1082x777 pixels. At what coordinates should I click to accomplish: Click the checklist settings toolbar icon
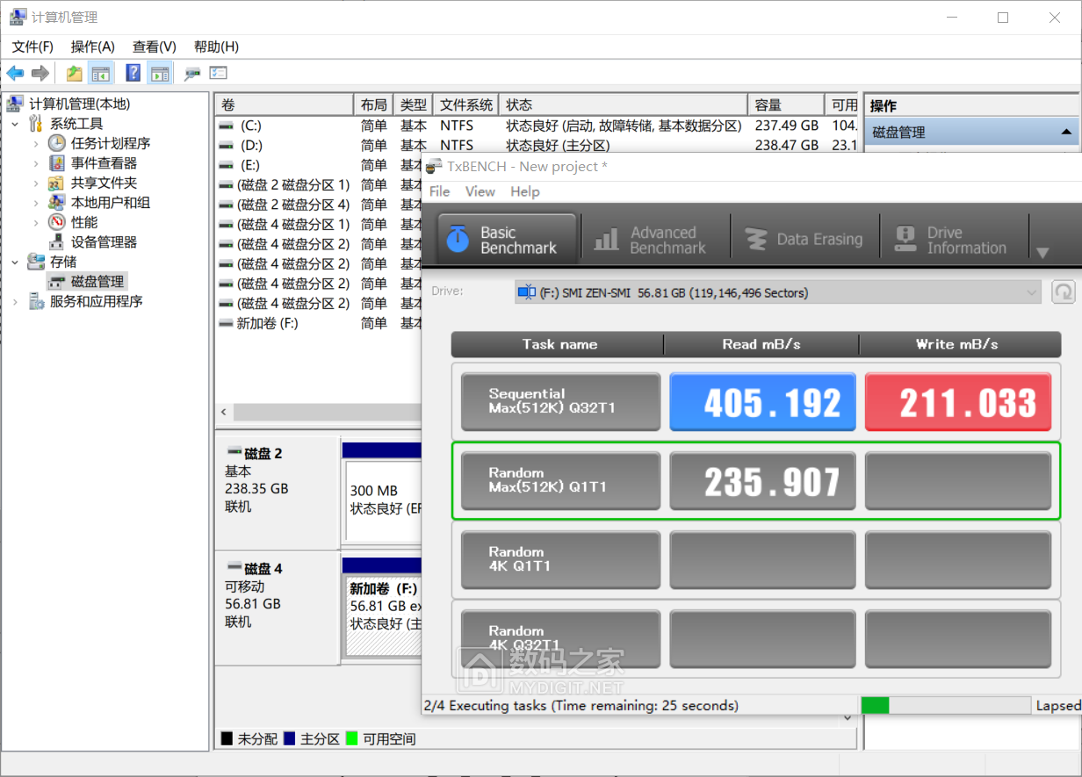coord(219,73)
